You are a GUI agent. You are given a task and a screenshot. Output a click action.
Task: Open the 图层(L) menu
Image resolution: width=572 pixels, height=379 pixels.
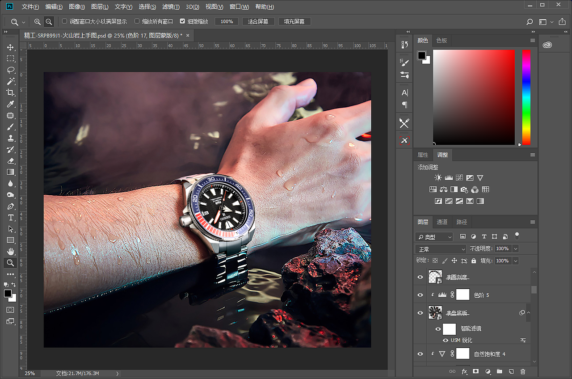100,7
